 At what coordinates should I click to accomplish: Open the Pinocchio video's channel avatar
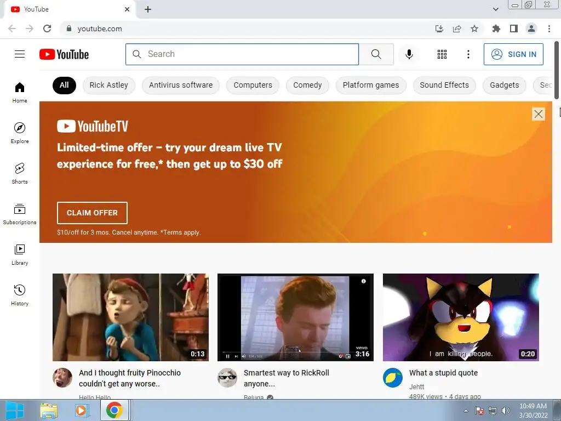[x=62, y=378]
